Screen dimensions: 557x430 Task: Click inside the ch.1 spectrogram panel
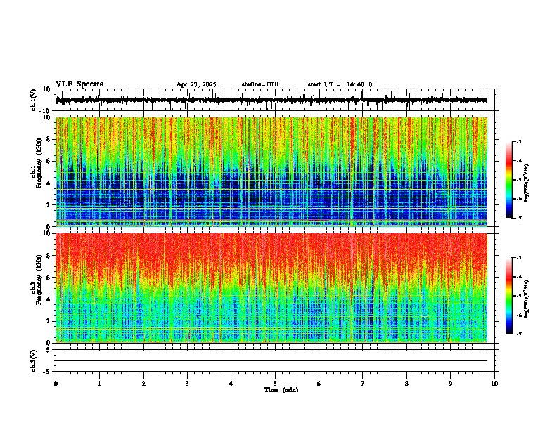[x=271, y=171]
